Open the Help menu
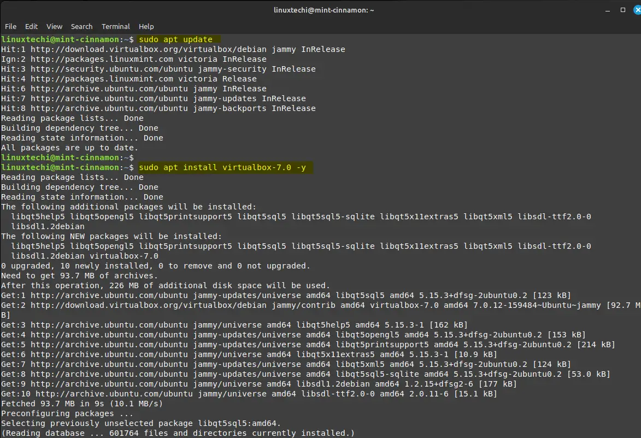The image size is (641, 438). pos(146,27)
